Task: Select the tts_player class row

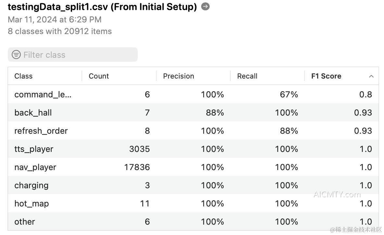Action: click(193, 149)
